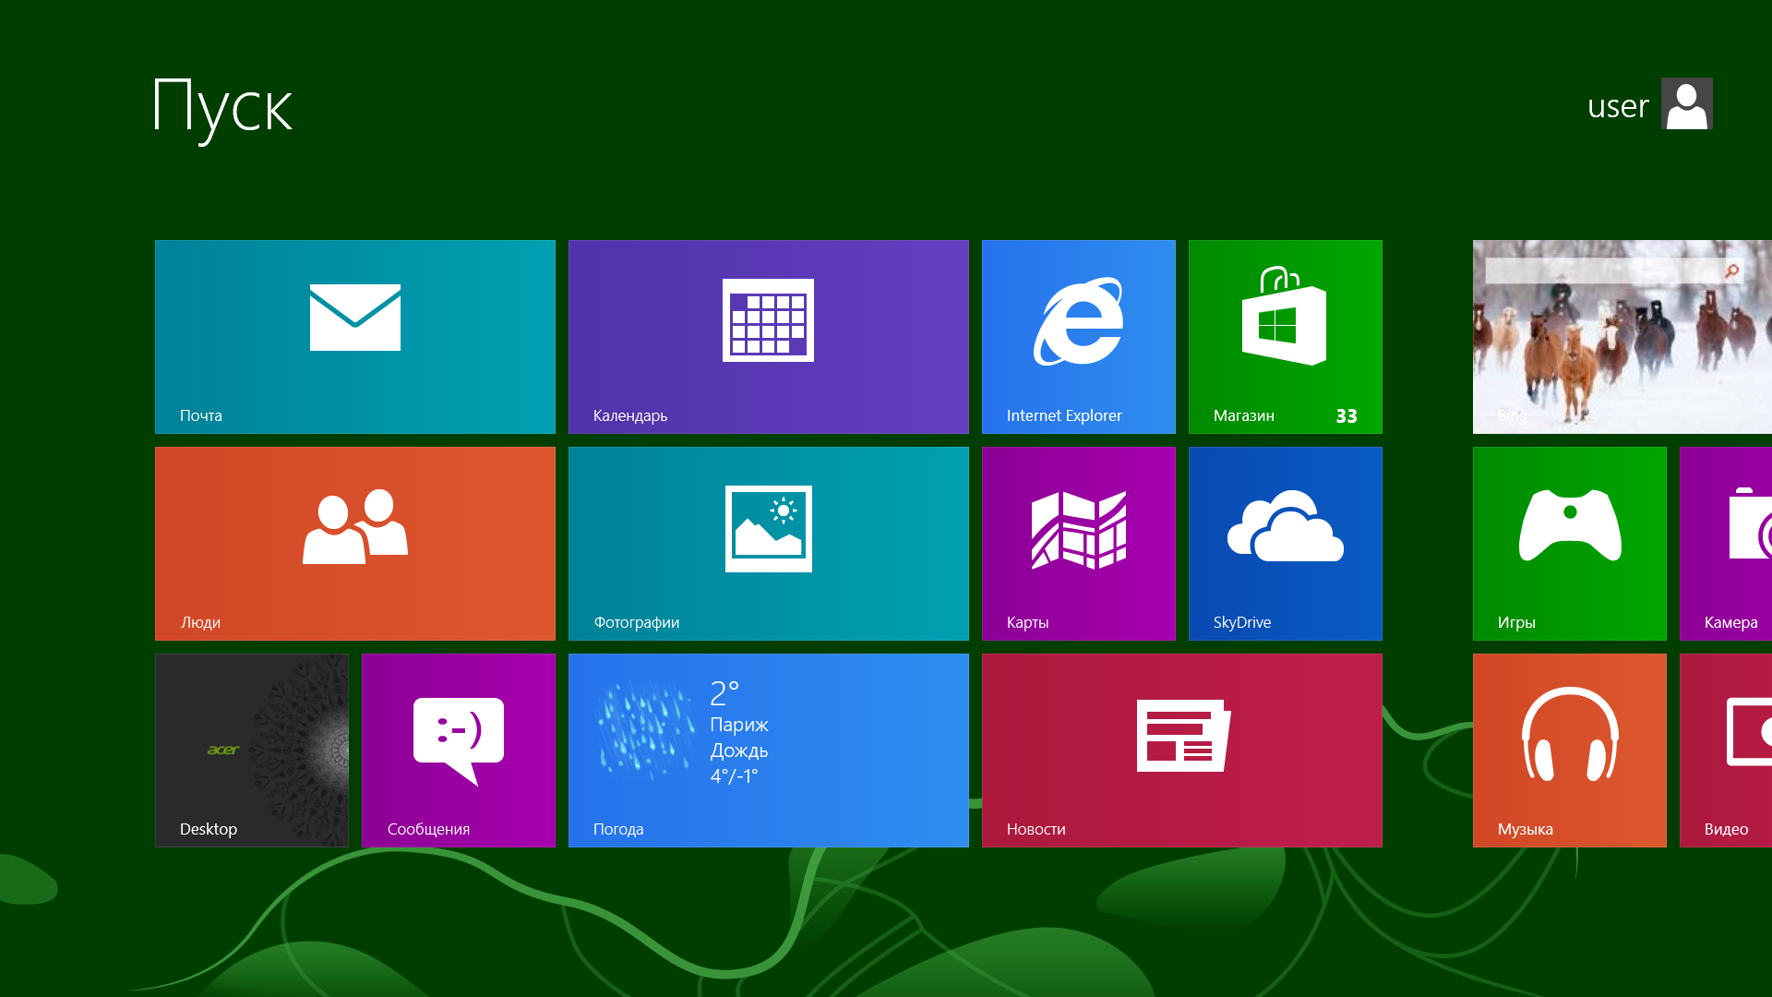
Task: Open the Карты maps tile
Action: coord(1078,544)
